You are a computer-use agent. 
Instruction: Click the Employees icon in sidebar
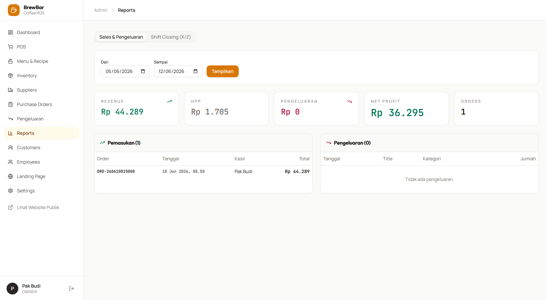click(10, 162)
